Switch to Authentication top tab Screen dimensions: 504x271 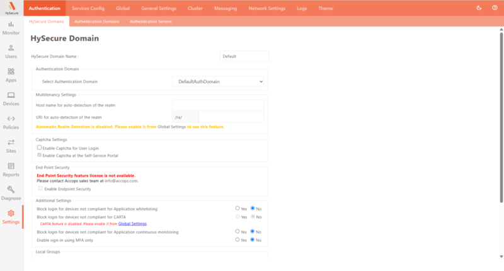click(44, 8)
